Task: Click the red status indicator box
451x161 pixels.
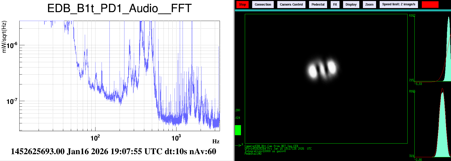Action: coord(430,5)
